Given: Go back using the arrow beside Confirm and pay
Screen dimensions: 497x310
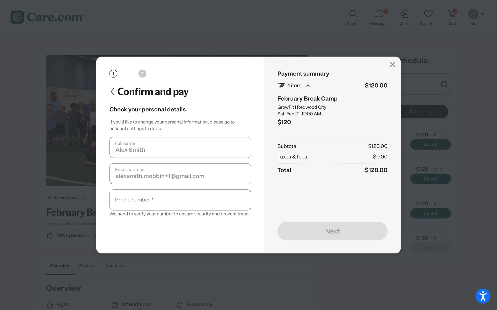Looking at the screenshot, I should click(x=112, y=91).
